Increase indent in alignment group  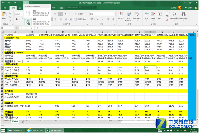point(71,19)
